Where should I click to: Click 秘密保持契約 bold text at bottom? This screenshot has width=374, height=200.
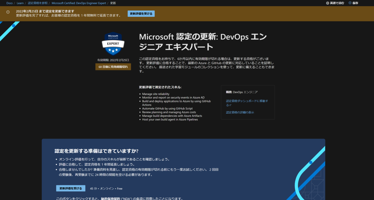point(110,198)
